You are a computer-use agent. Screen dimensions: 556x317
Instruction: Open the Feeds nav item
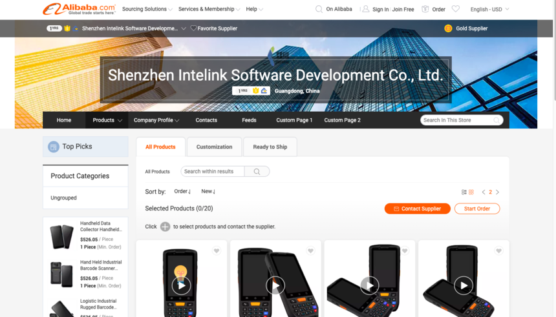(x=249, y=120)
